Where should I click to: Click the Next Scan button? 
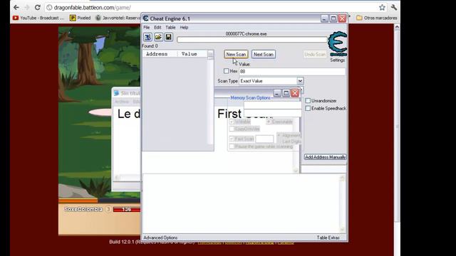264,54
